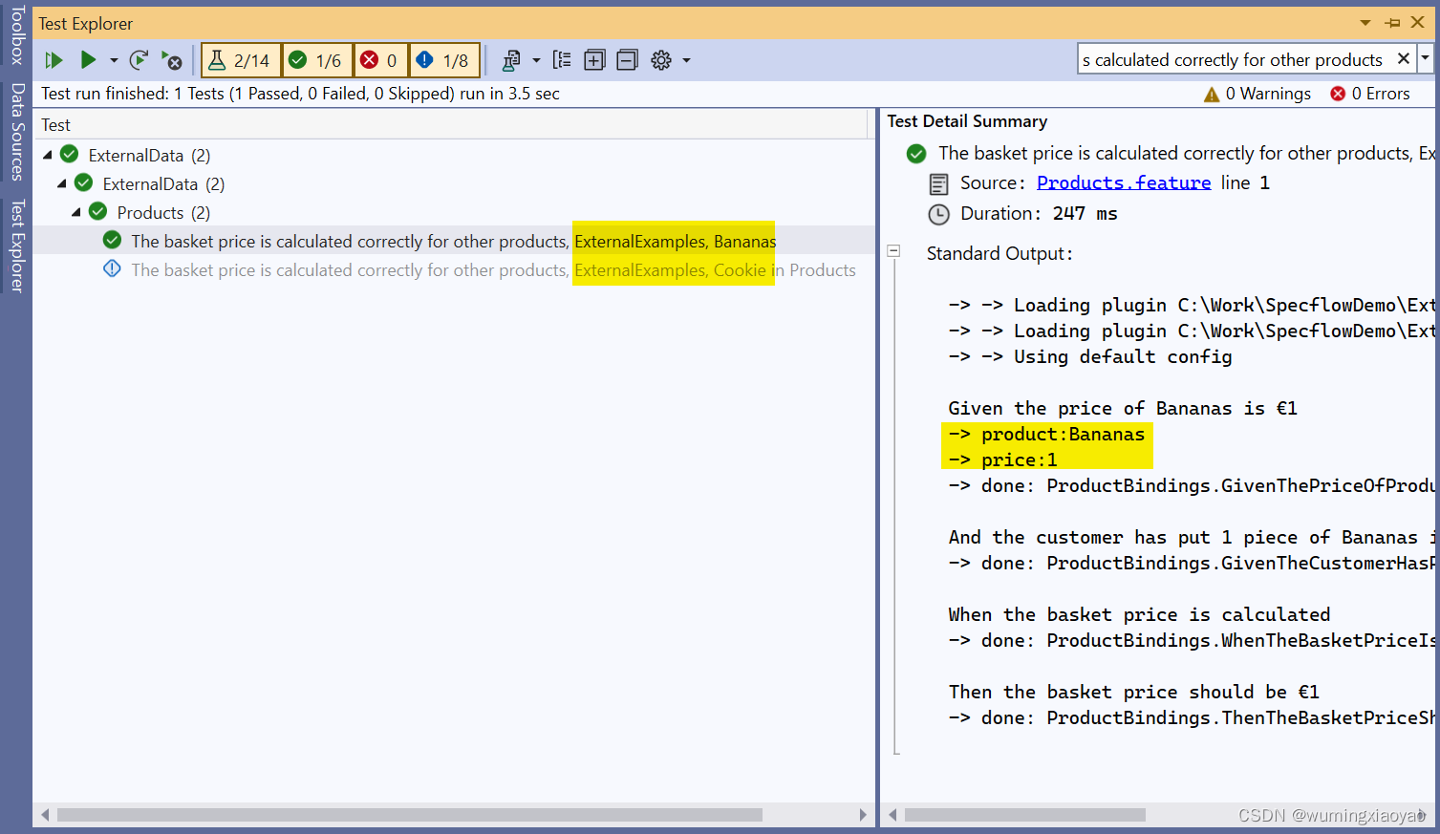Open the Toolbox side tab

16,34
